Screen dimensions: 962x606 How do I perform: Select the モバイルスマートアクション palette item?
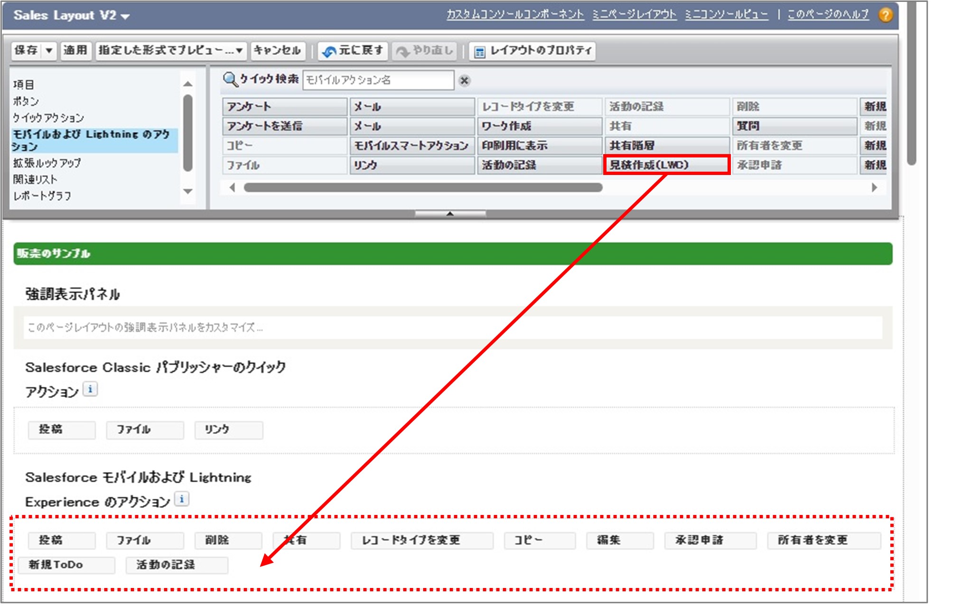click(412, 146)
